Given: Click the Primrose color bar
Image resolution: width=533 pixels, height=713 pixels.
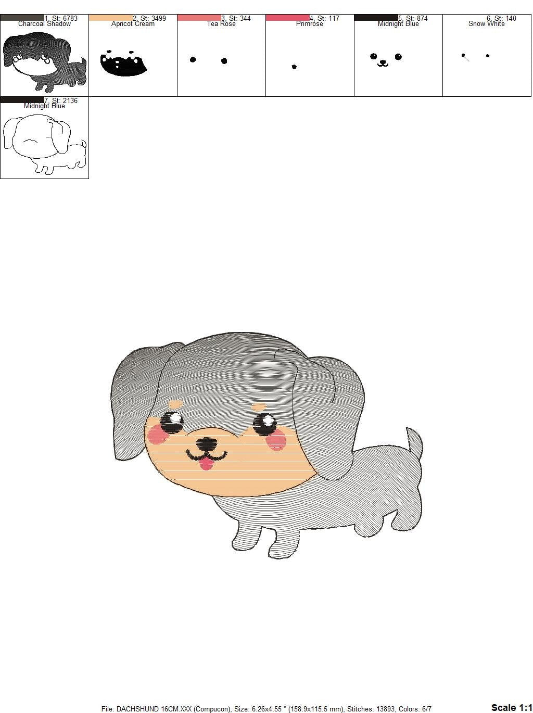Looking at the screenshot, I should pos(288,18).
